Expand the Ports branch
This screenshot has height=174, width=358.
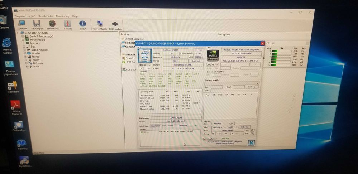[x=27, y=67]
